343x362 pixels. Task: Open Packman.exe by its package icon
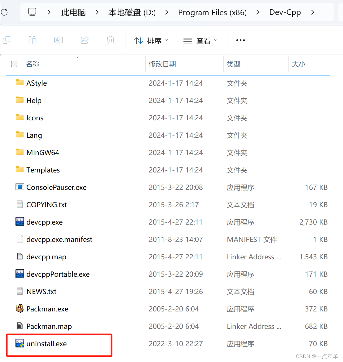tap(20, 309)
